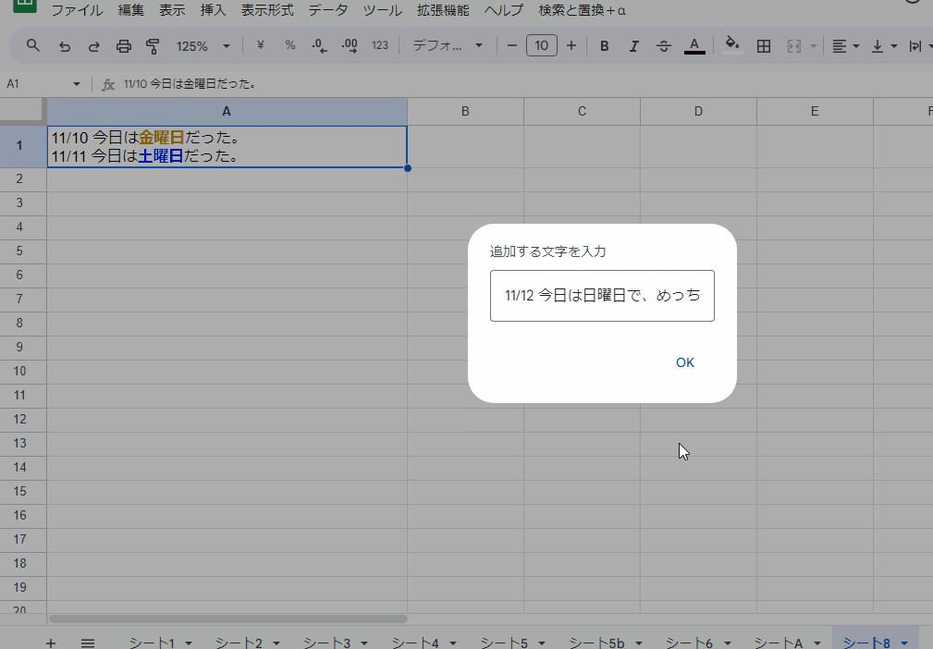Switch to the シート6 tab
This screenshot has width=933, height=649.
point(689,643)
